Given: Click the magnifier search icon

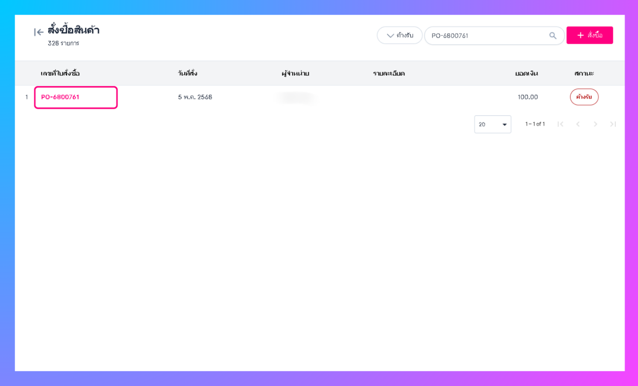Looking at the screenshot, I should [553, 36].
